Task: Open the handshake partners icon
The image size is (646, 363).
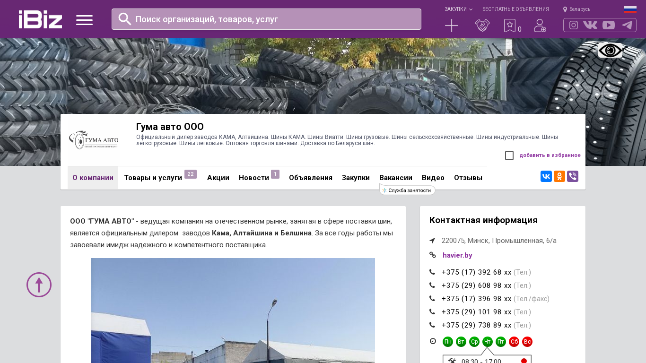Action: [482, 26]
